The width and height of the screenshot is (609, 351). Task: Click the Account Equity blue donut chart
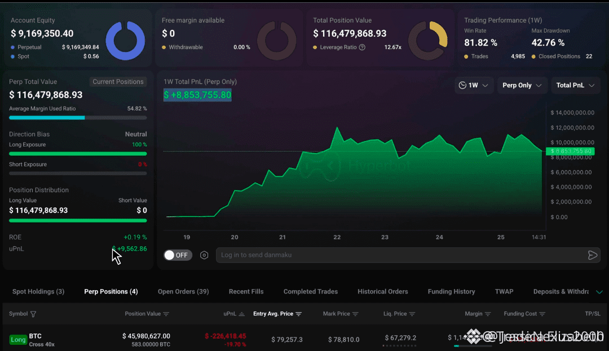(x=125, y=41)
